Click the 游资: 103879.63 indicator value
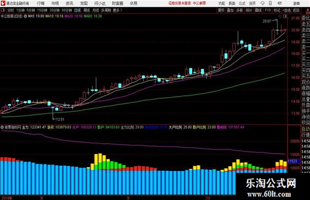The image size is (310, 200). 59,127
